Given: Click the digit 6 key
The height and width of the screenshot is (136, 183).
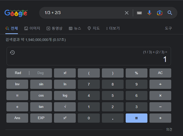Looking at the screenshot, I should coord(136,96).
